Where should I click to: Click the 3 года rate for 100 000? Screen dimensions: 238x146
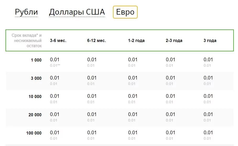click(208, 133)
